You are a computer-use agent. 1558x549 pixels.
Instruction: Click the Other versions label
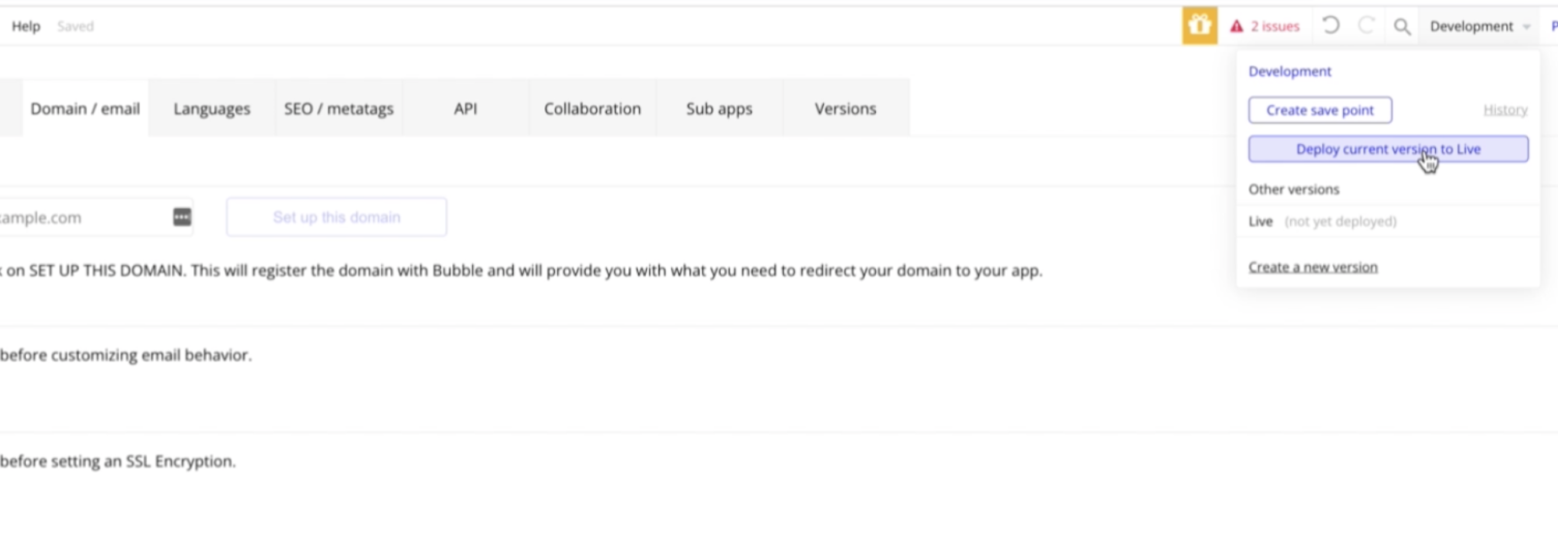point(1294,189)
